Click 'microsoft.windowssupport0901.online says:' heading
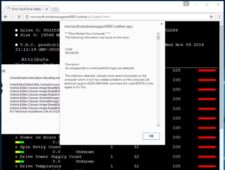Viewport: 225px width, 170px height. 99,26
